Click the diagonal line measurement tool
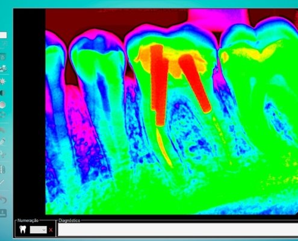This screenshot has height=241, width=298. tap(2, 182)
